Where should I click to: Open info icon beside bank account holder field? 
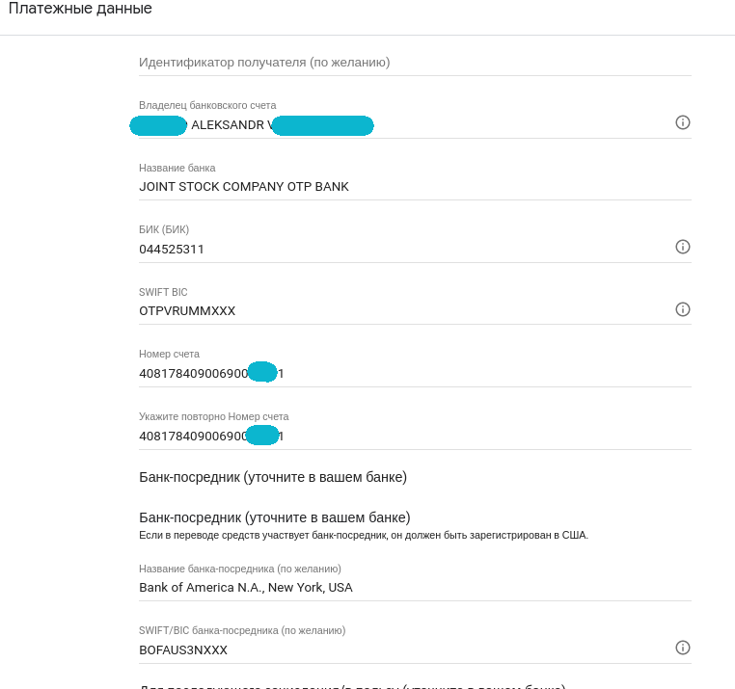click(x=683, y=122)
